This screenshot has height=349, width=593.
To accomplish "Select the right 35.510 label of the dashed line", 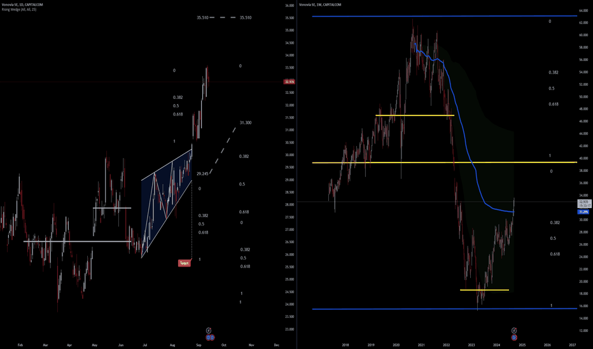I will 246,17.
